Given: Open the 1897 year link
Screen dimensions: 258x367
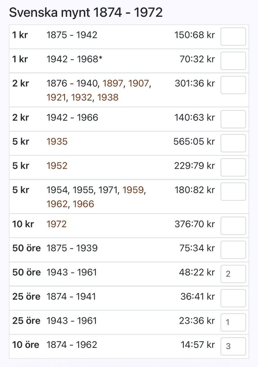Looking at the screenshot, I should point(113,84).
